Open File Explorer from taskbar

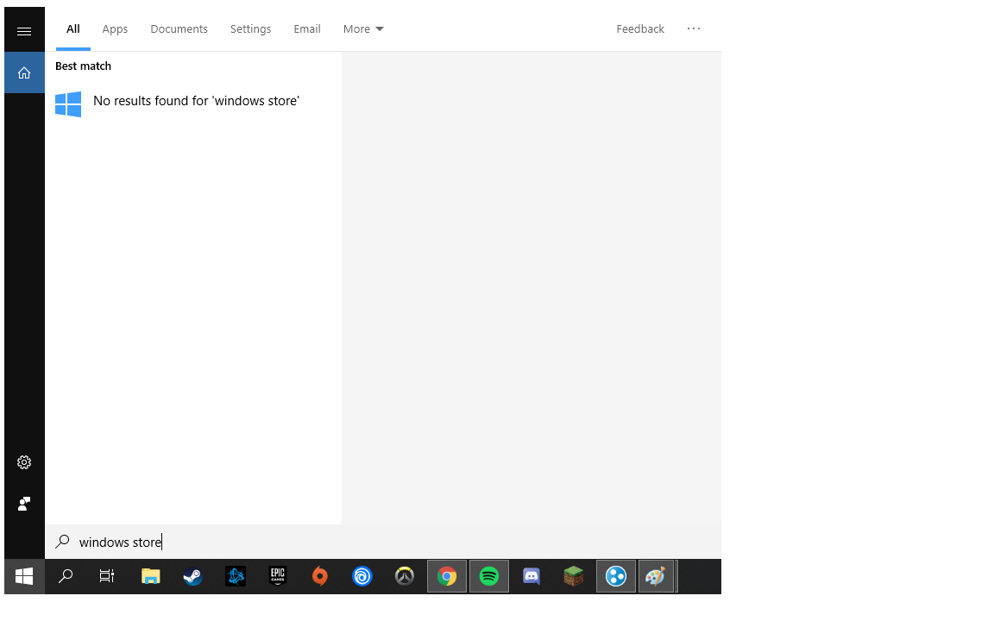pyautogui.click(x=150, y=577)
